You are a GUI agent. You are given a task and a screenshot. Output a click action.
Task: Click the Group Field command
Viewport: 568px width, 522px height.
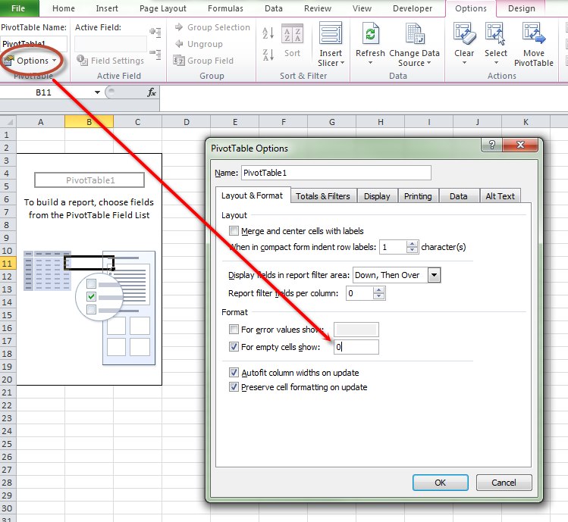[203, 61]
